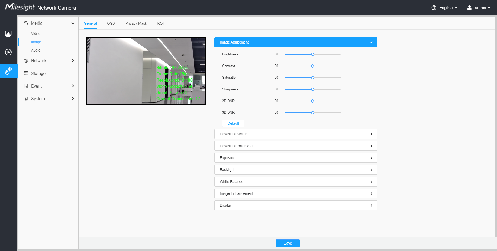Screen dimensions: 497x251
Task: Click the 3D DNR value 50
Action: pyautogui.click(x=276, y=113)
